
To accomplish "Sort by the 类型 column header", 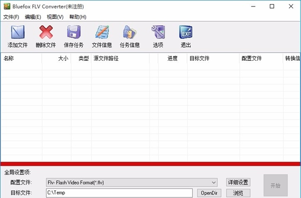I will (81, 58).
